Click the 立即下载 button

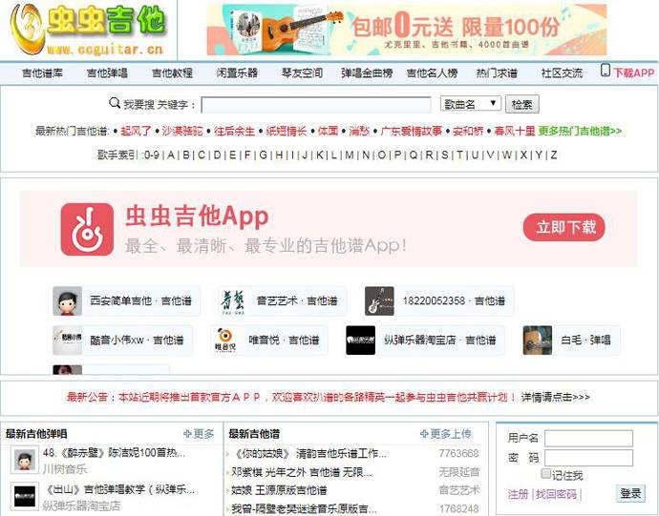[x=564, y=228]
